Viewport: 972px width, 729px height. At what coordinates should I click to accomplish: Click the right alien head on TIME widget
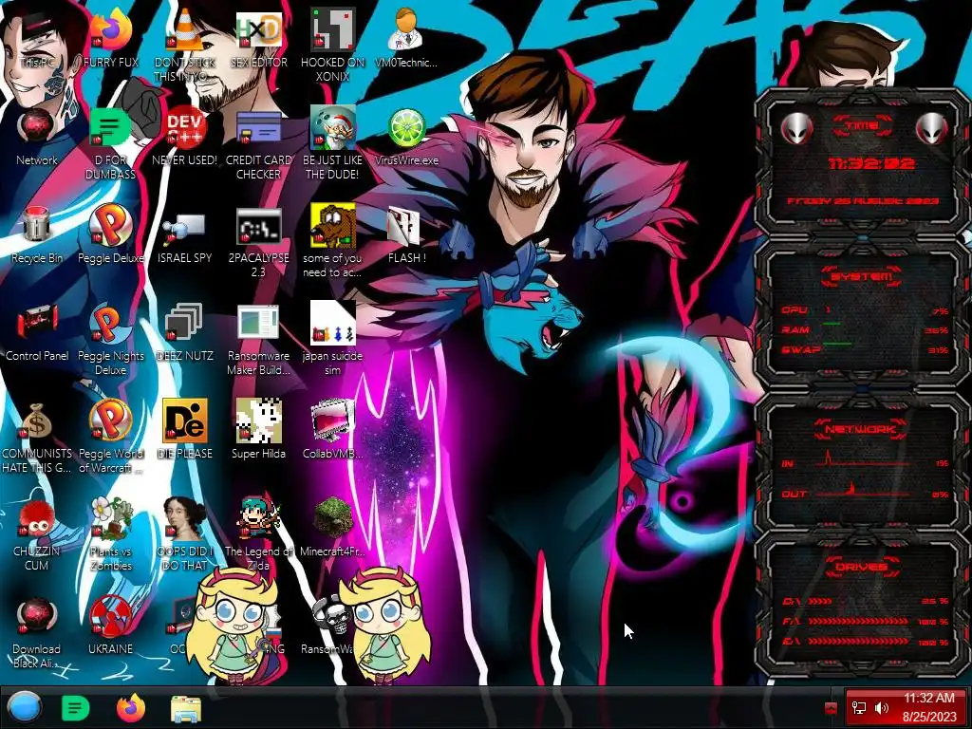[x=932, y=128]
